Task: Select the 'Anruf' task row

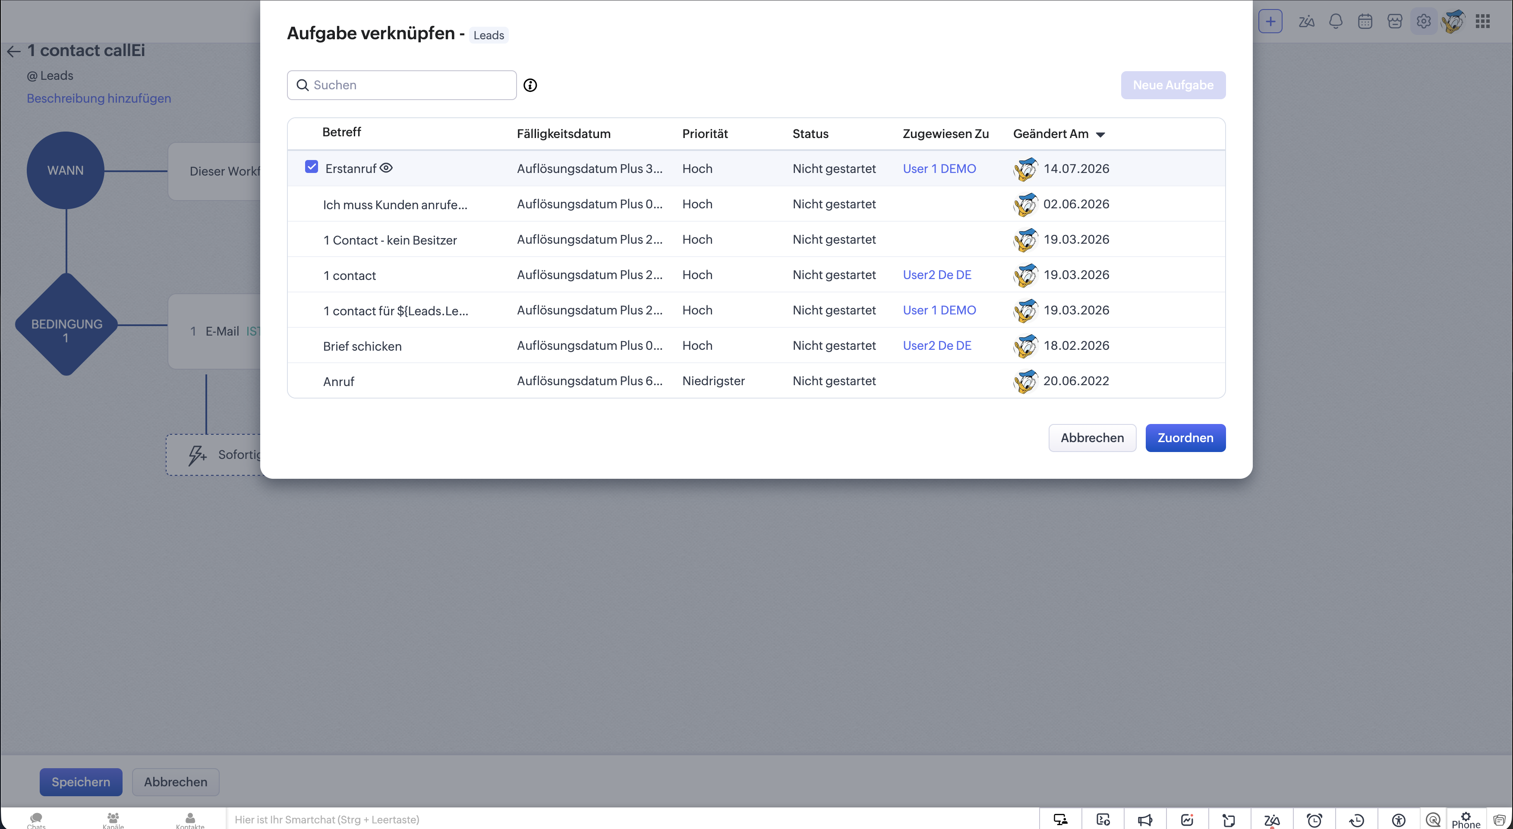Action: tap(756, 380)
